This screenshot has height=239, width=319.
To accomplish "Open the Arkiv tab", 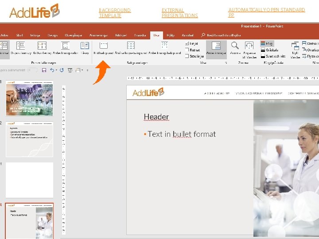I will [x=4, y=35].
